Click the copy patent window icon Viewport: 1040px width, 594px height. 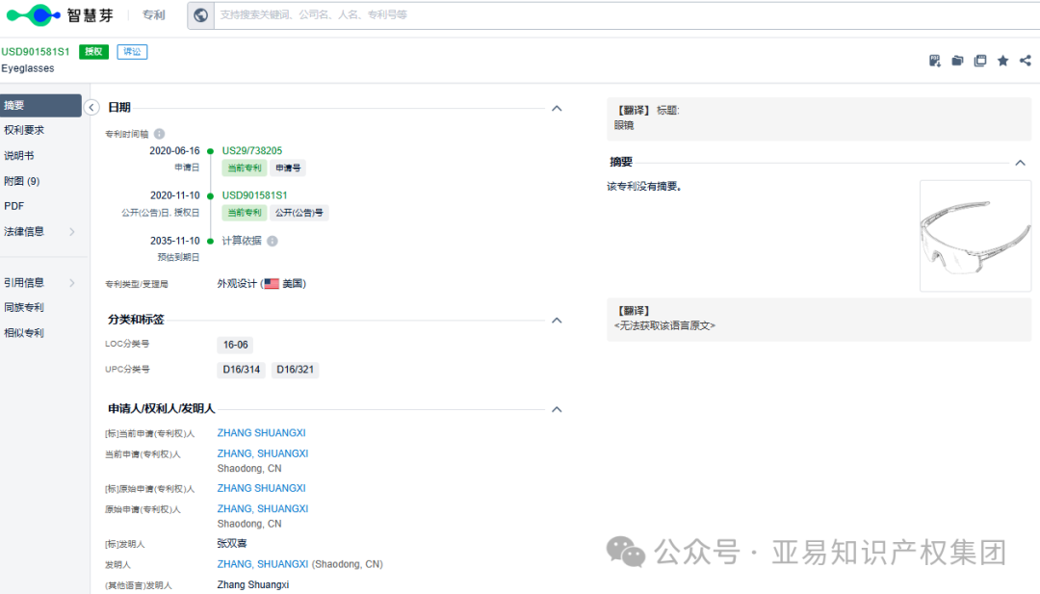coord(980,60)
